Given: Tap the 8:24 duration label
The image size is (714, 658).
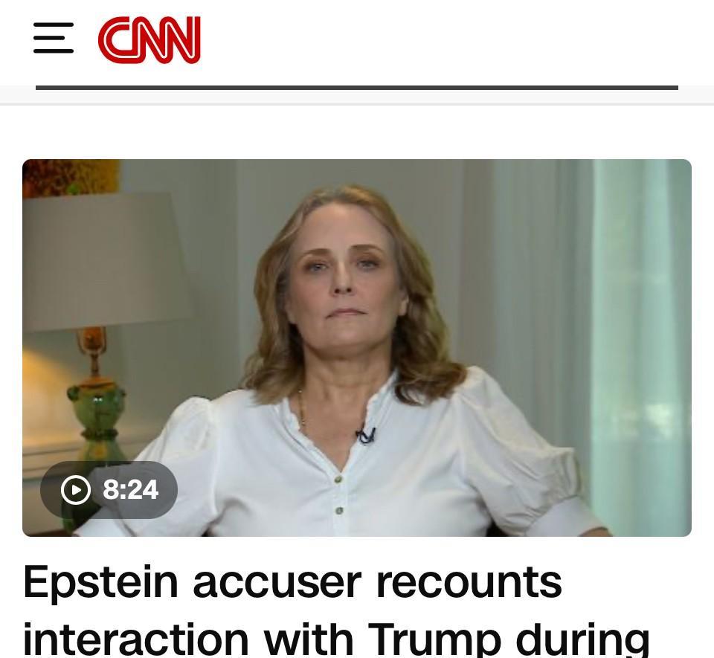Looking at the screenshot, I should point(130,490).
